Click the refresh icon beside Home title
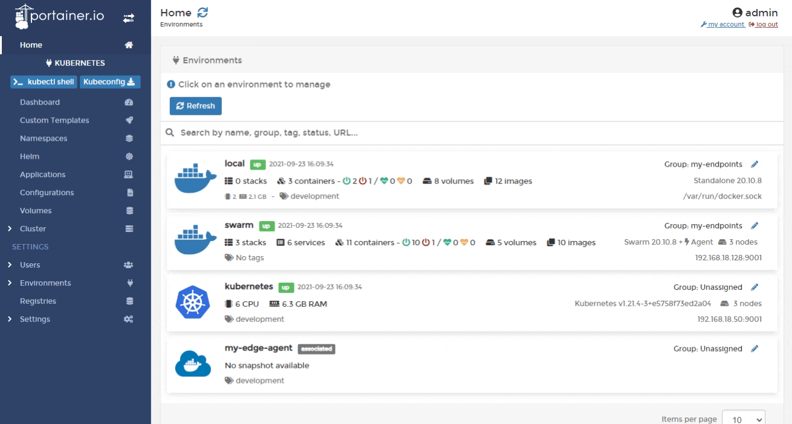 point(203,13)
